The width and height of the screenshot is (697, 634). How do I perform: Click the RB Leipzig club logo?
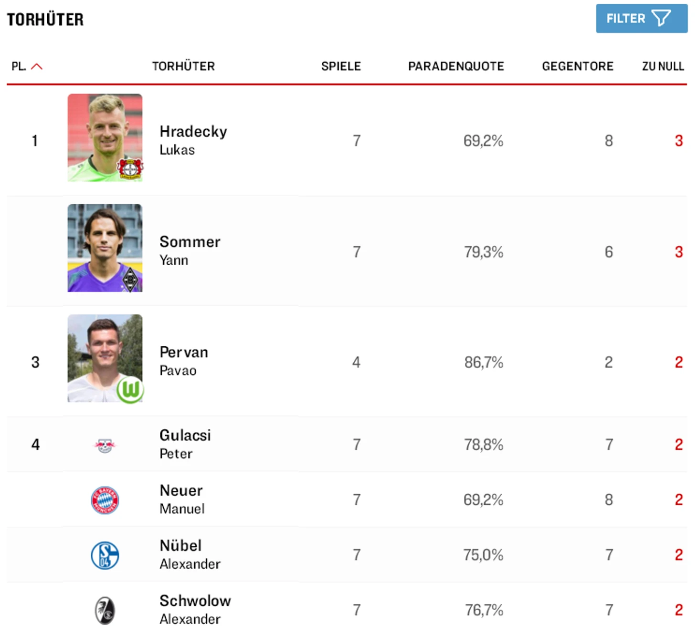105,445
